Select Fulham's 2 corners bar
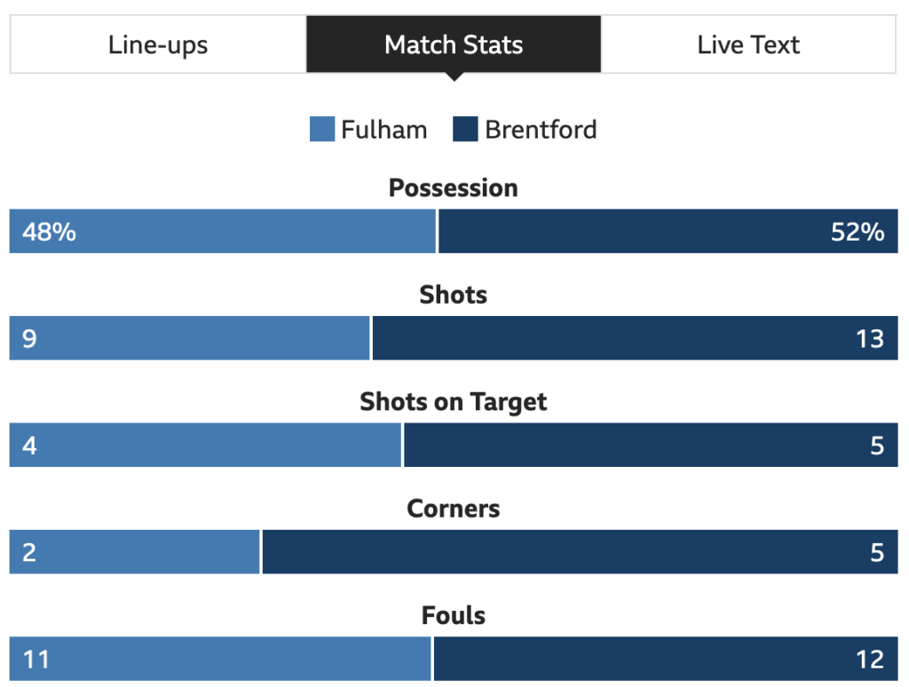The height and width of the screenshot is (687, 909). [135, 552]
